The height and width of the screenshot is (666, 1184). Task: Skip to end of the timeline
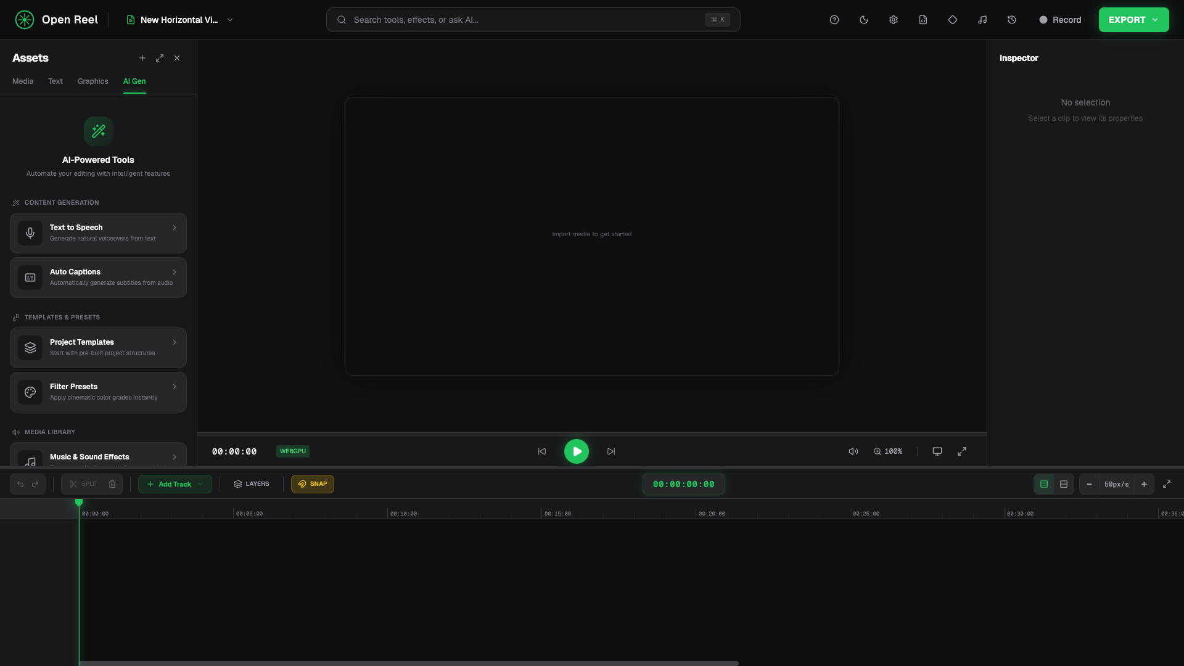click(x=611, y=451)
